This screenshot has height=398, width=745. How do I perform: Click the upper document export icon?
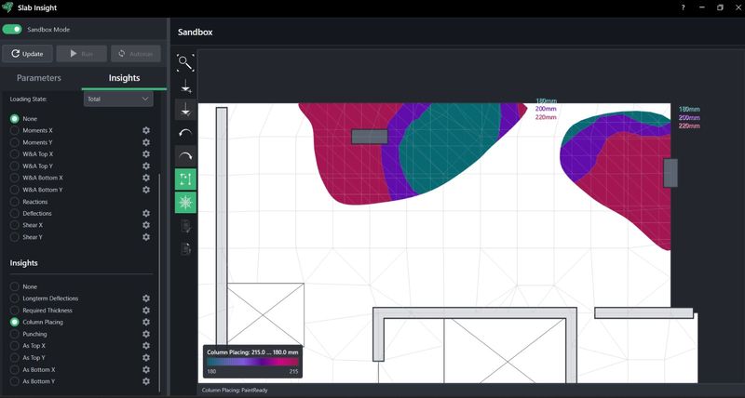[x=185, y=226]
